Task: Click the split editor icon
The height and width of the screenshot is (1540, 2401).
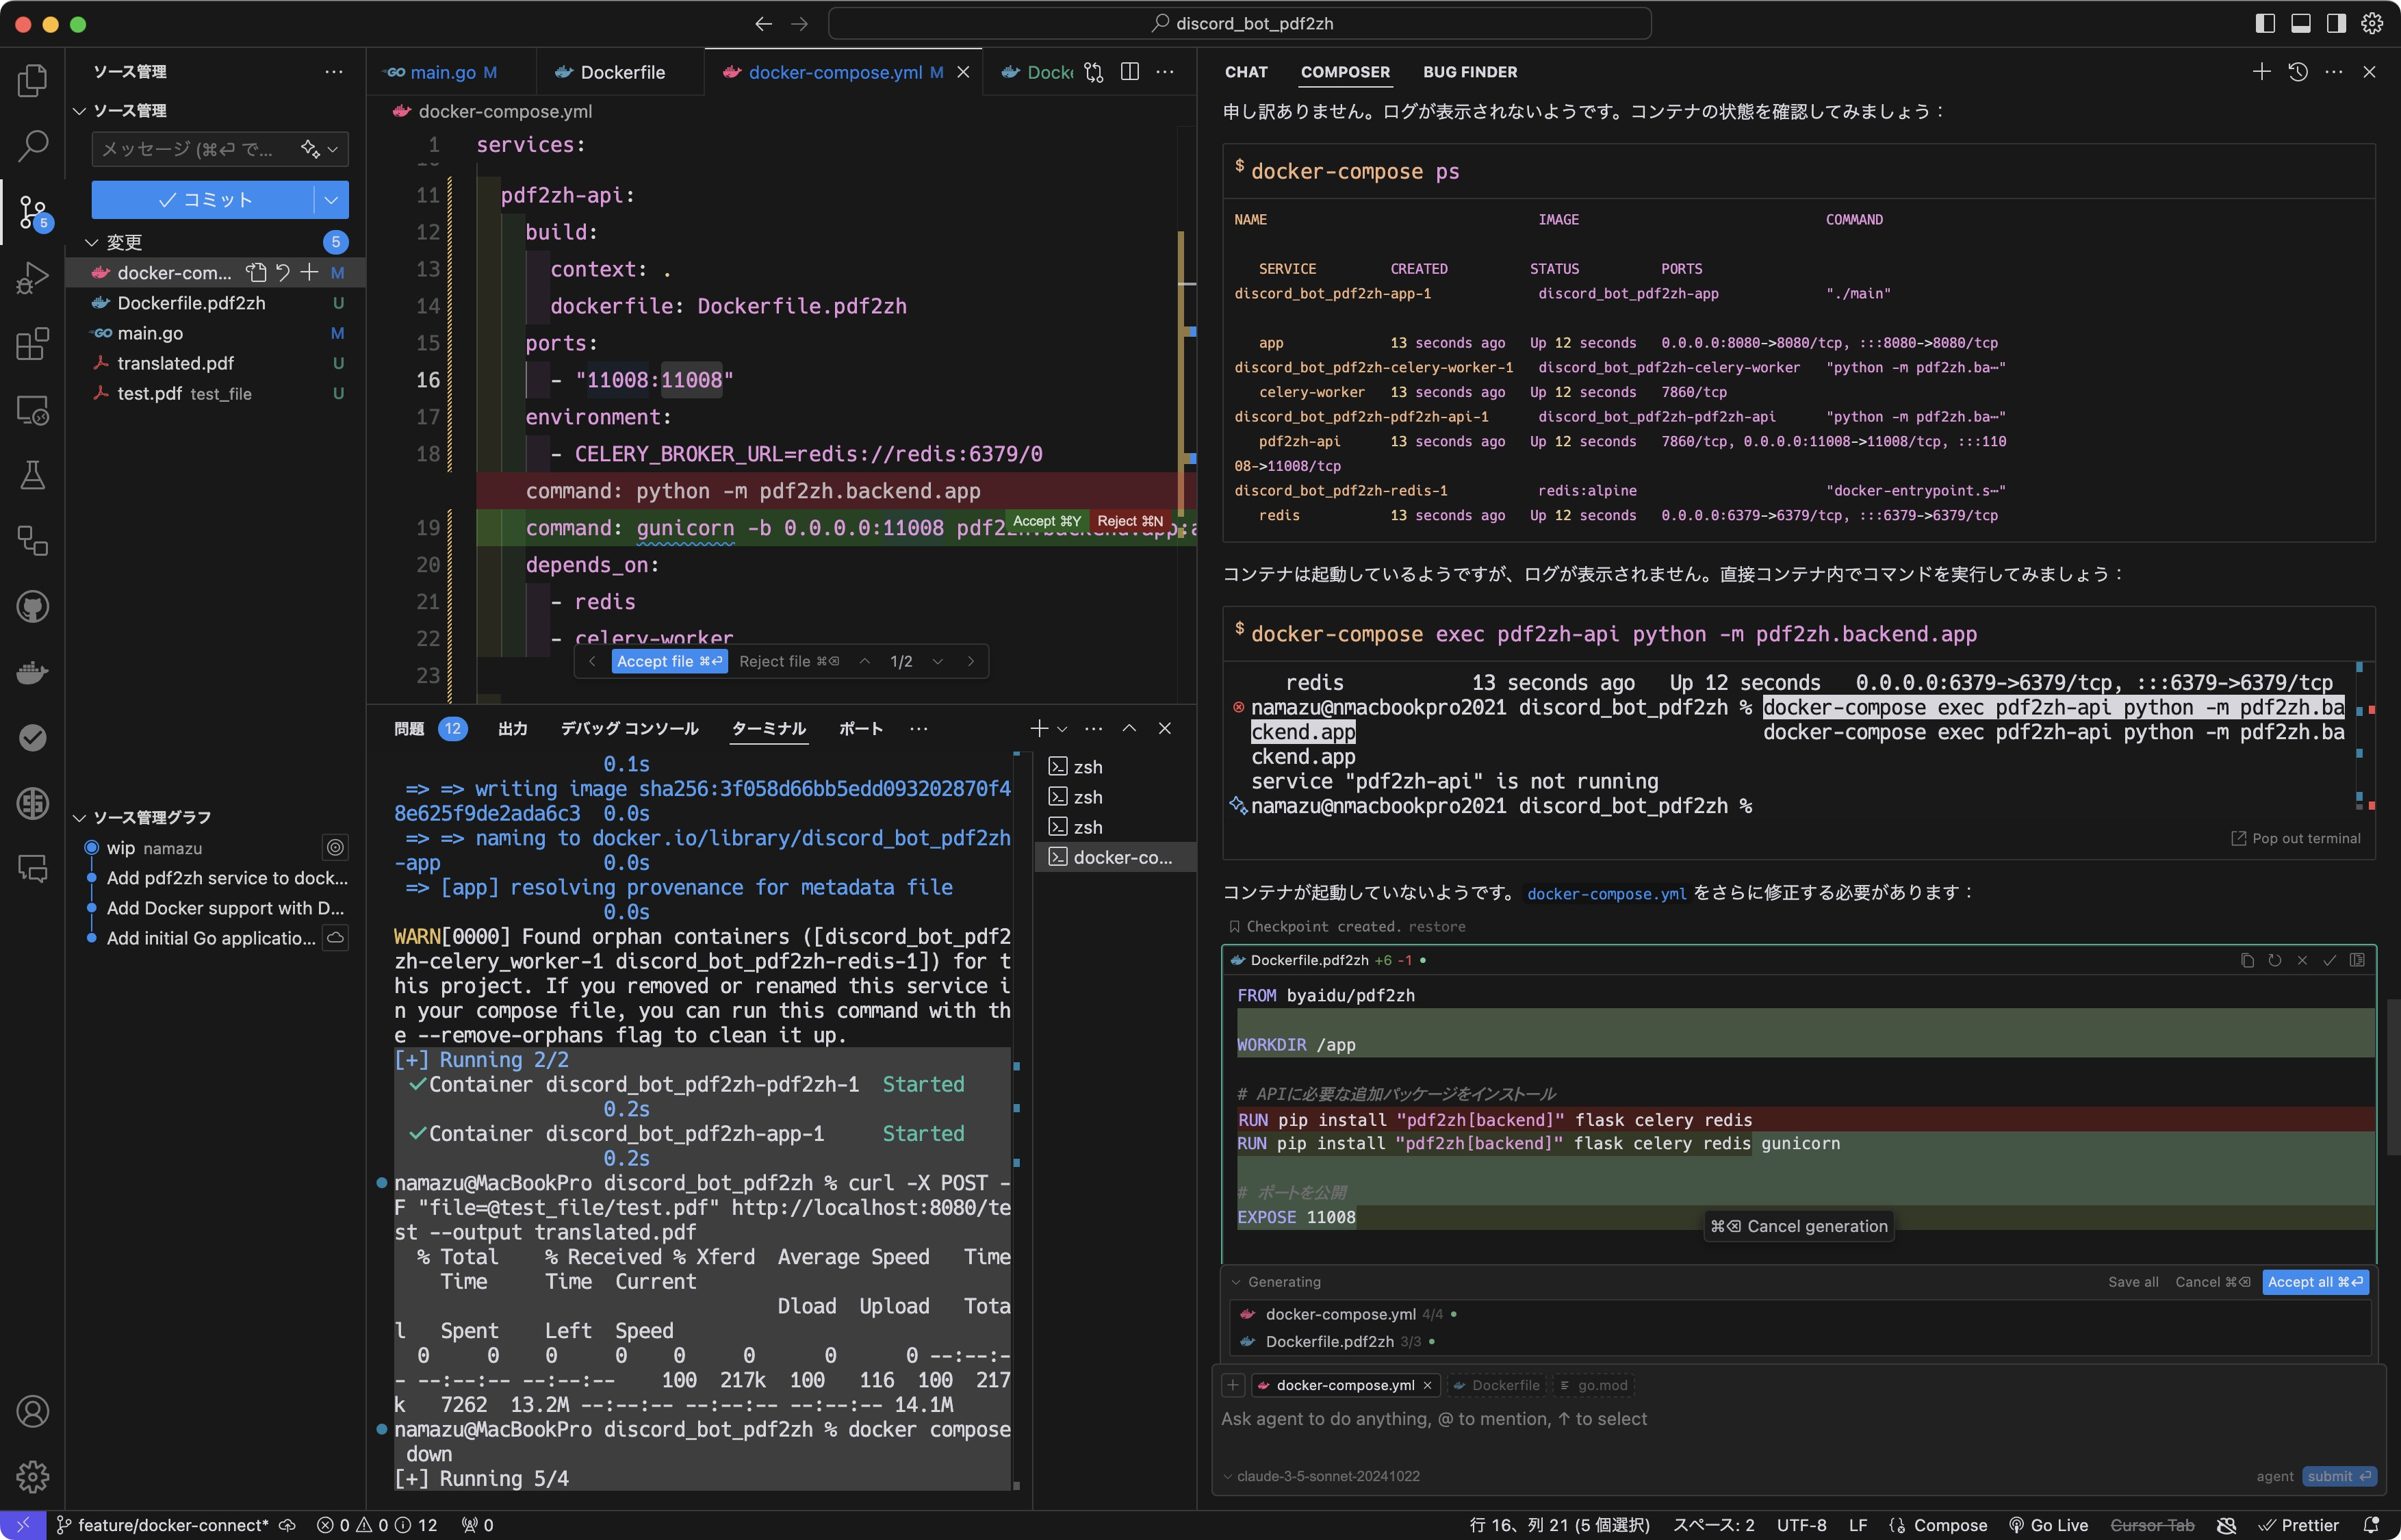Action: tap(1130, 72)
